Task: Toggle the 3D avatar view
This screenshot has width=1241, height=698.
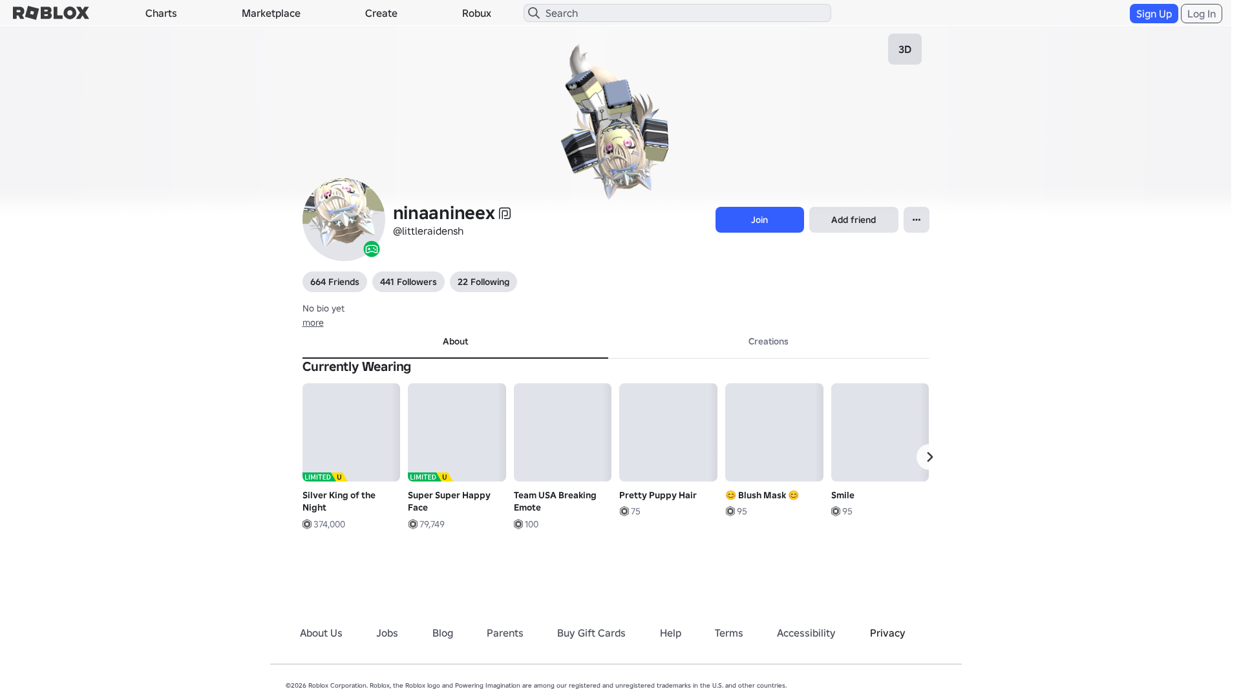Action: click(x=905, y=49)
